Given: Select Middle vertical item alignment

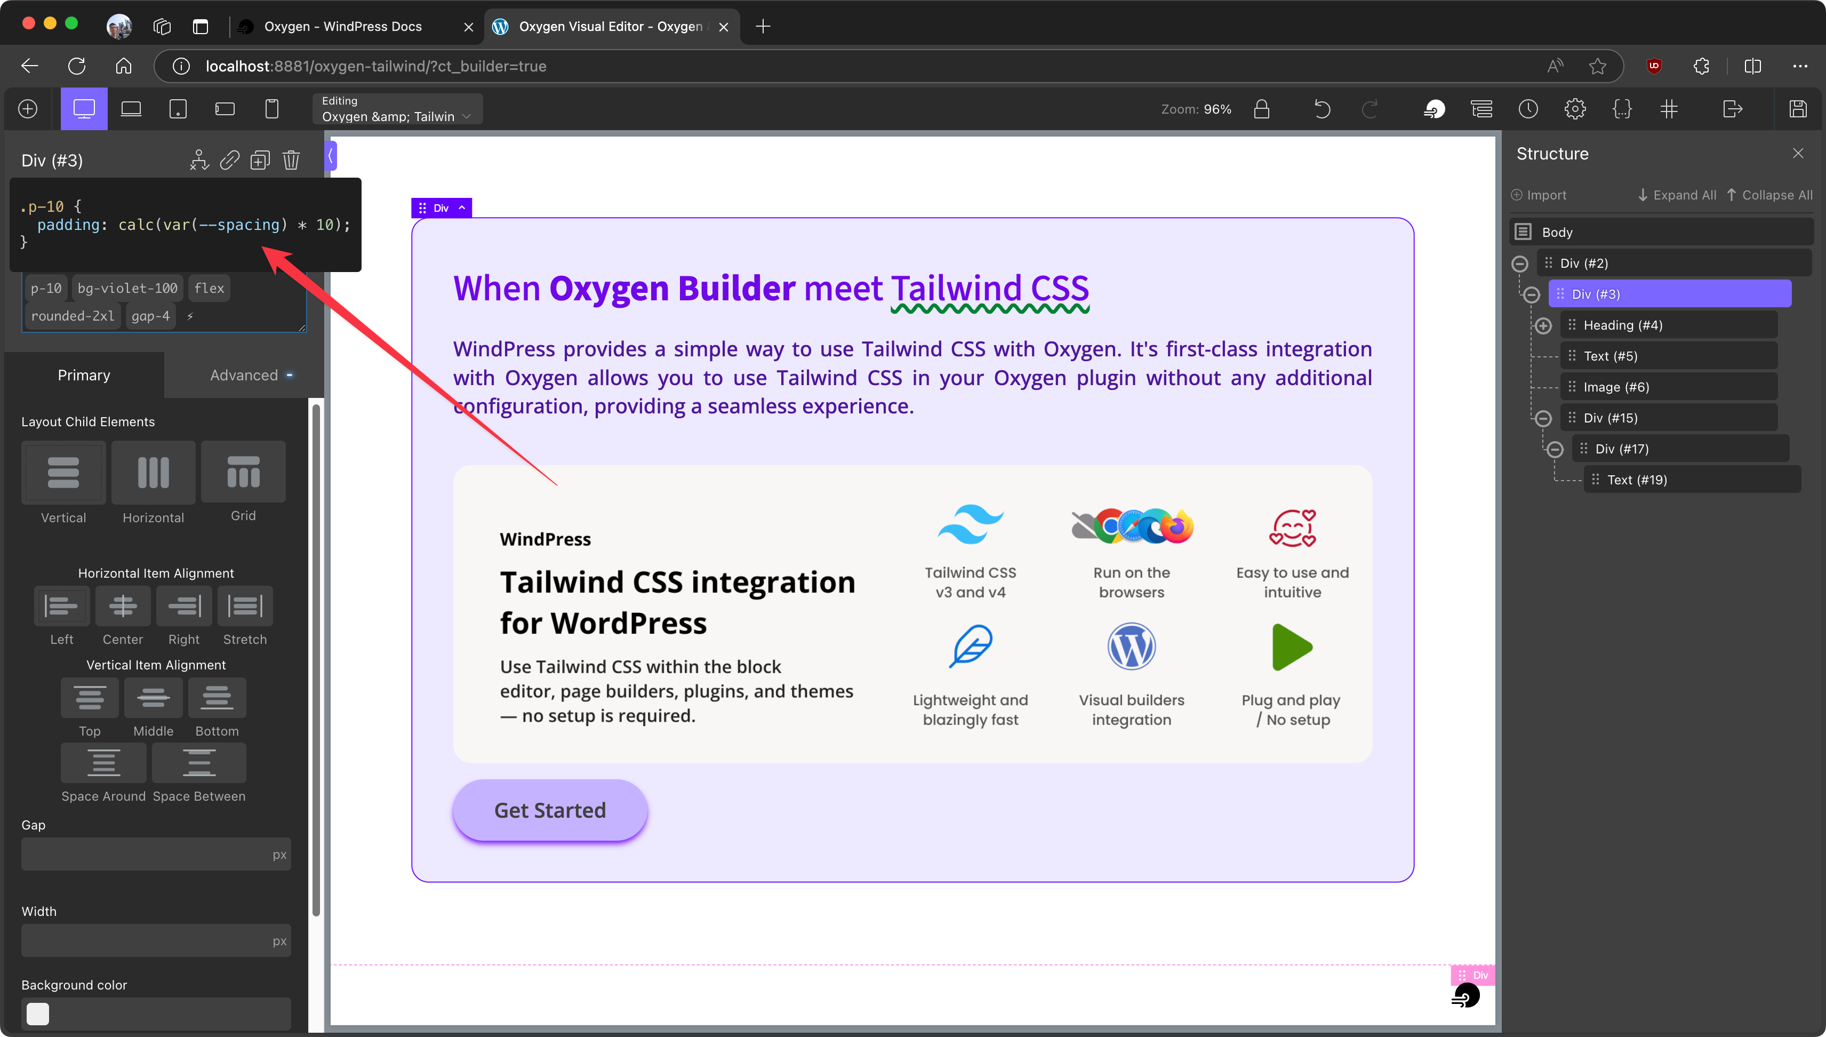Looking at the screenshot, I should tap(153, 697).
